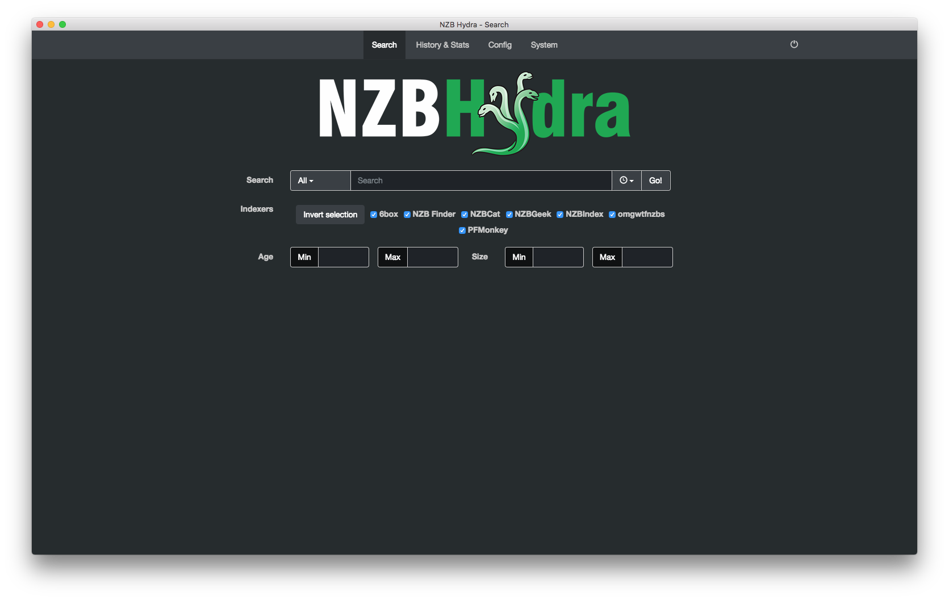
Task: Disable the omgwtfnzbs indexer checkbox
Action: (x=612, y=215)
